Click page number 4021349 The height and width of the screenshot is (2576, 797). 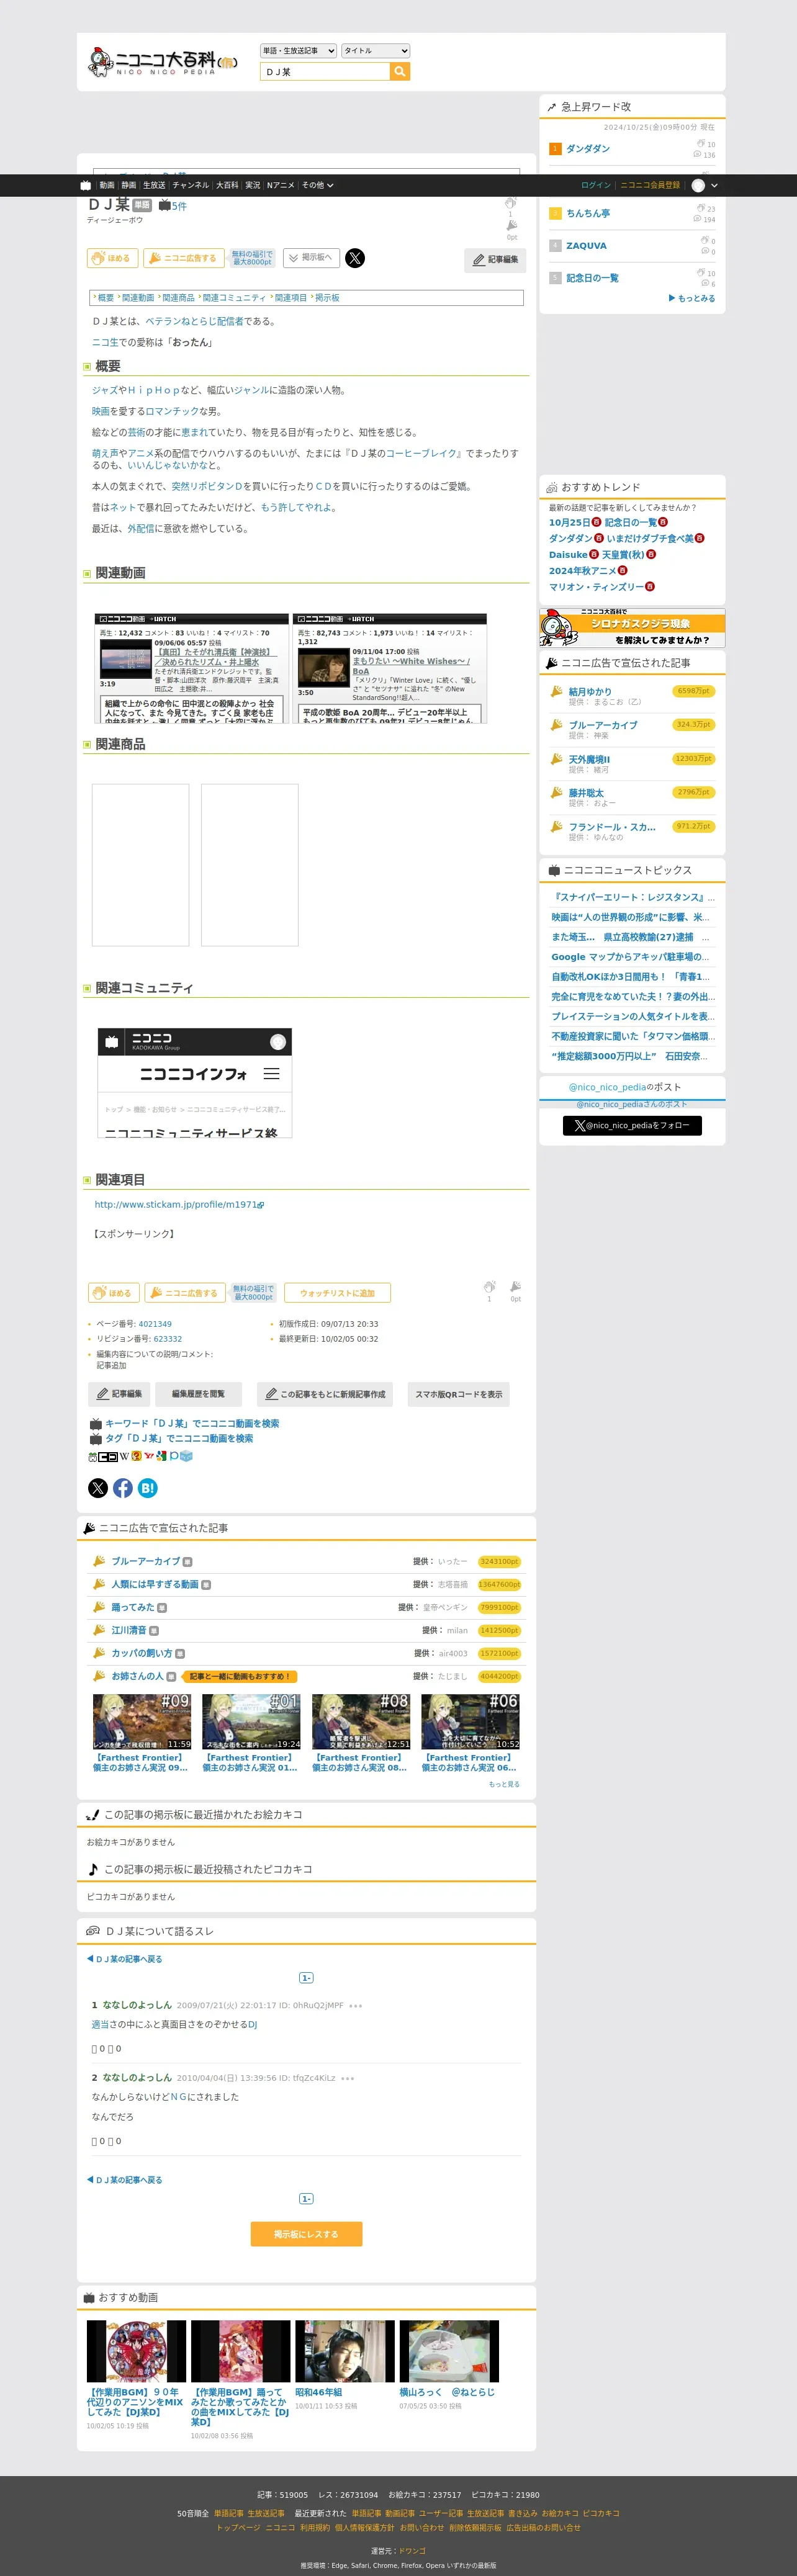(x=155, y=1324)
